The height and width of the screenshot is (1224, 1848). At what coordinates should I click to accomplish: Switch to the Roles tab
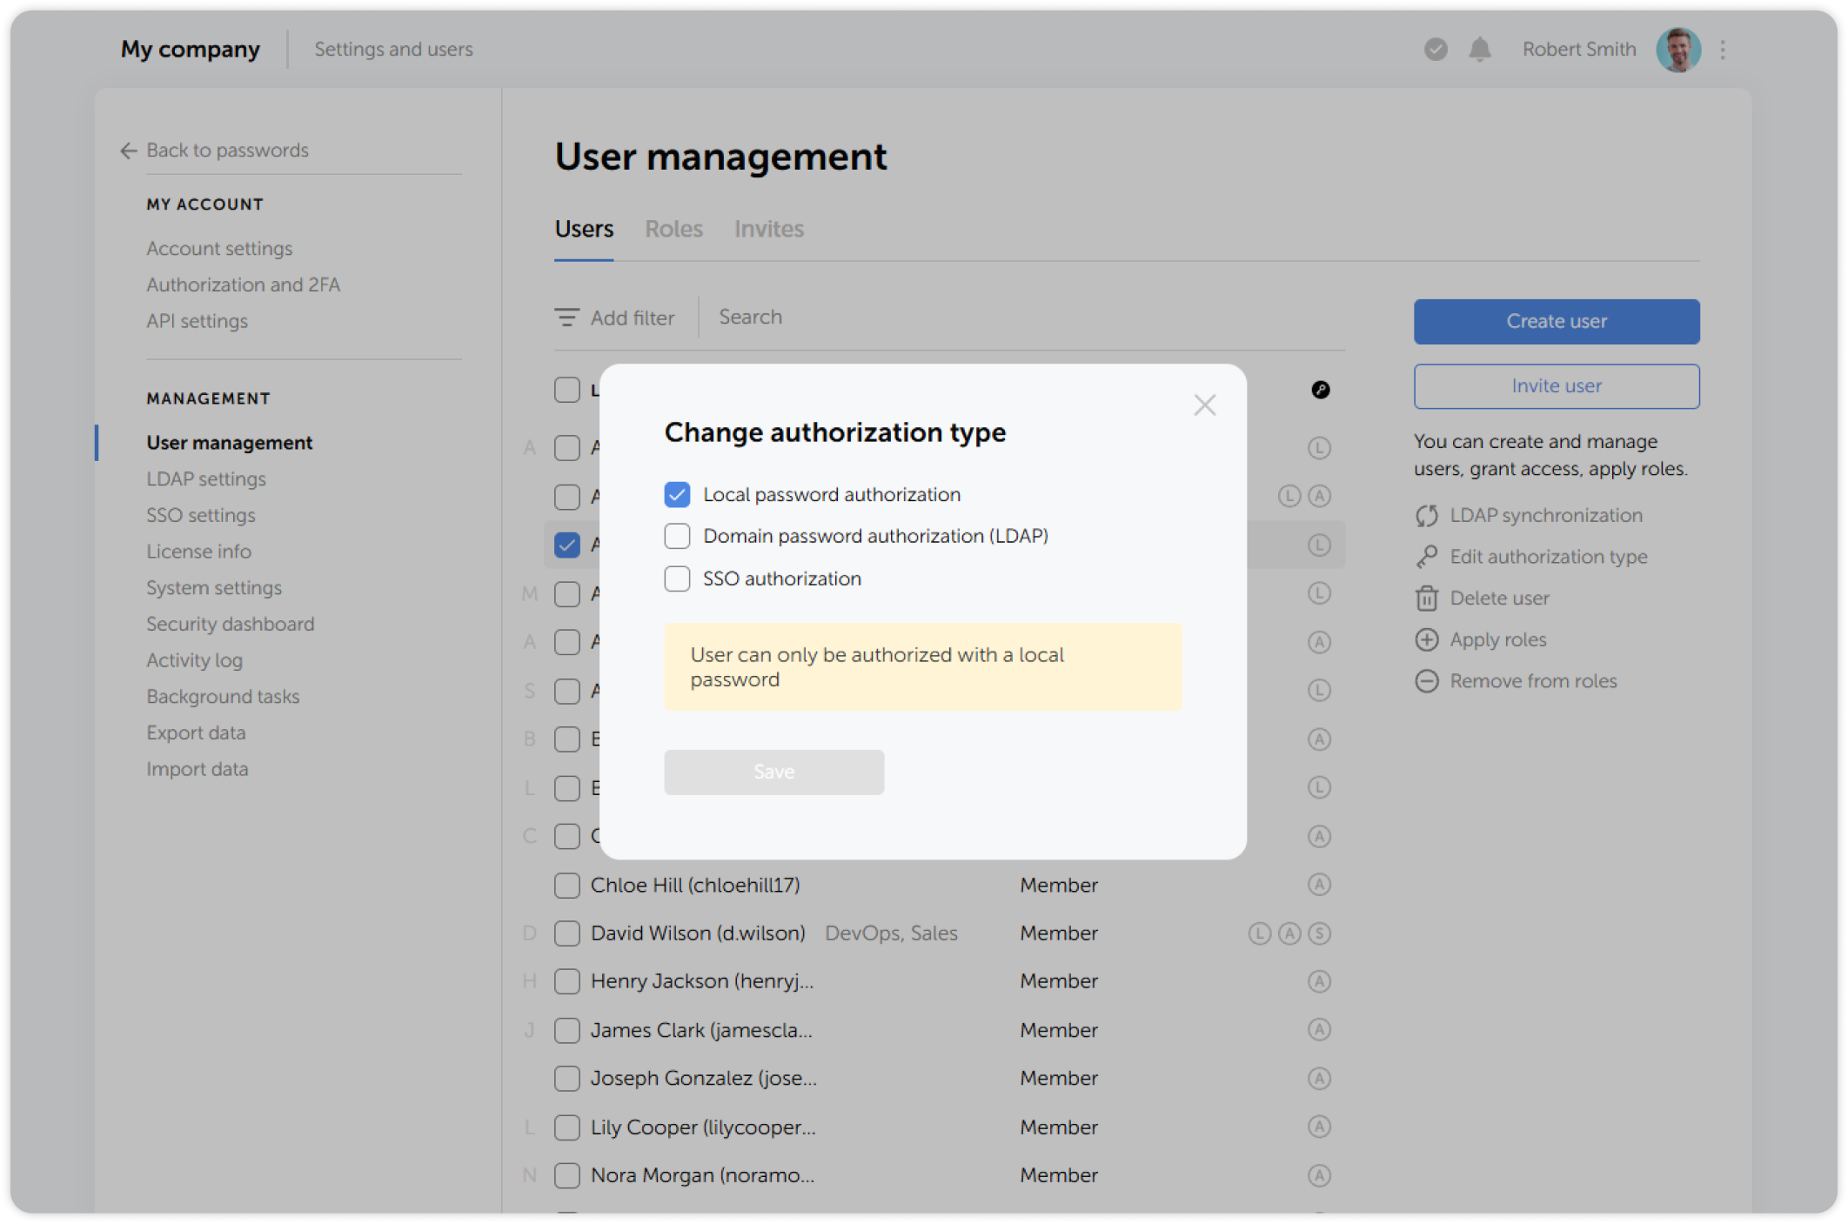(673, 229)
